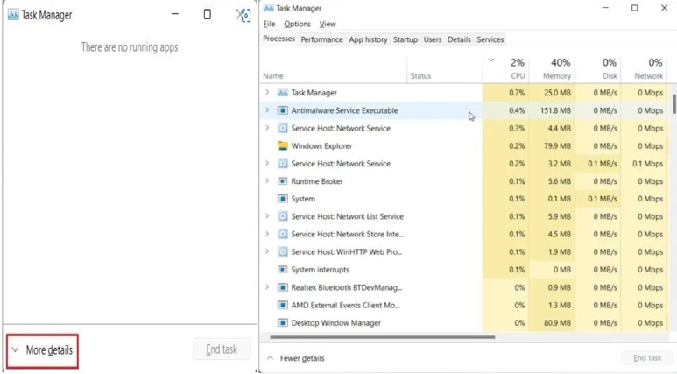Click the AMD External Events icon
This screenshot has width=677, height=374.
(282, 305)
